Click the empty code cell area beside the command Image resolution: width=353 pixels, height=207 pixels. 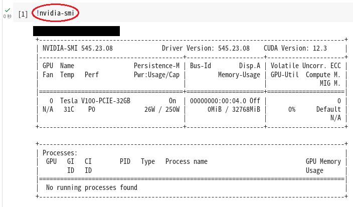(214, 13)
